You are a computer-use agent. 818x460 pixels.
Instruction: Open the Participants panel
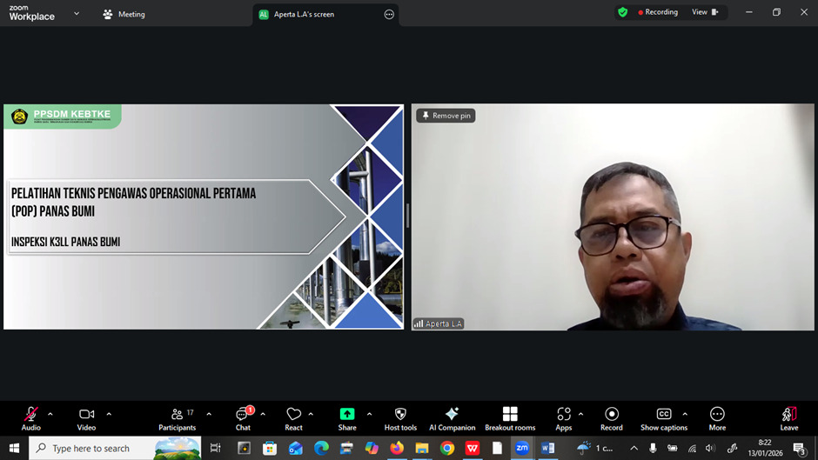177,417
